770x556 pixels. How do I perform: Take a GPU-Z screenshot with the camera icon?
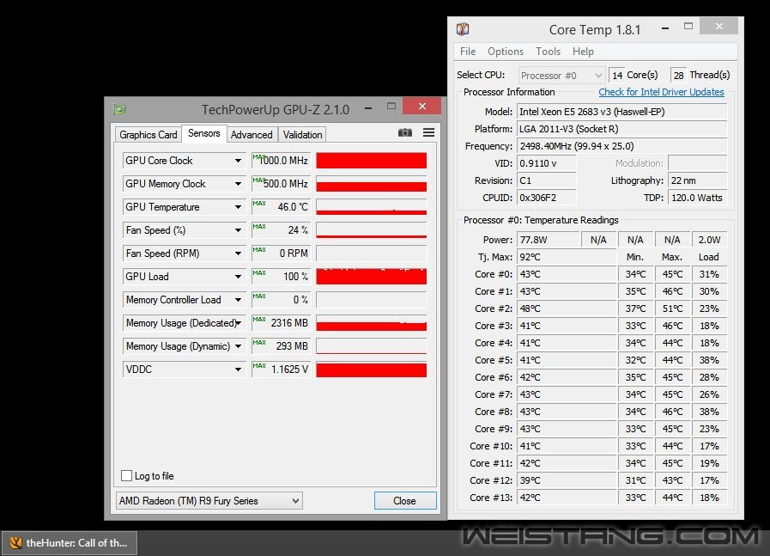(404, 132)
